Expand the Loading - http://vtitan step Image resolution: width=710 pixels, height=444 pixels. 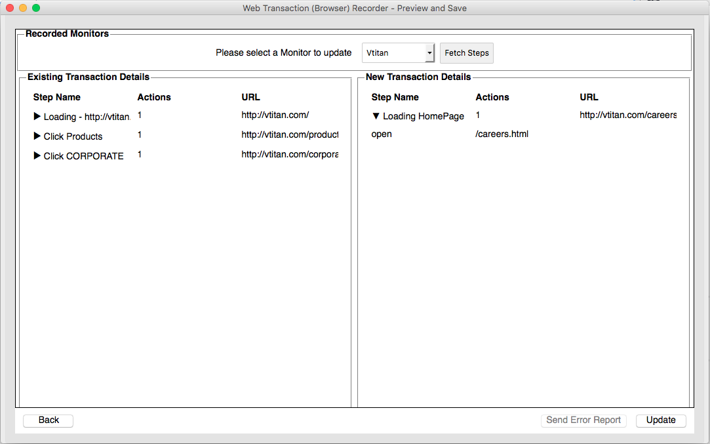point(37,117)
